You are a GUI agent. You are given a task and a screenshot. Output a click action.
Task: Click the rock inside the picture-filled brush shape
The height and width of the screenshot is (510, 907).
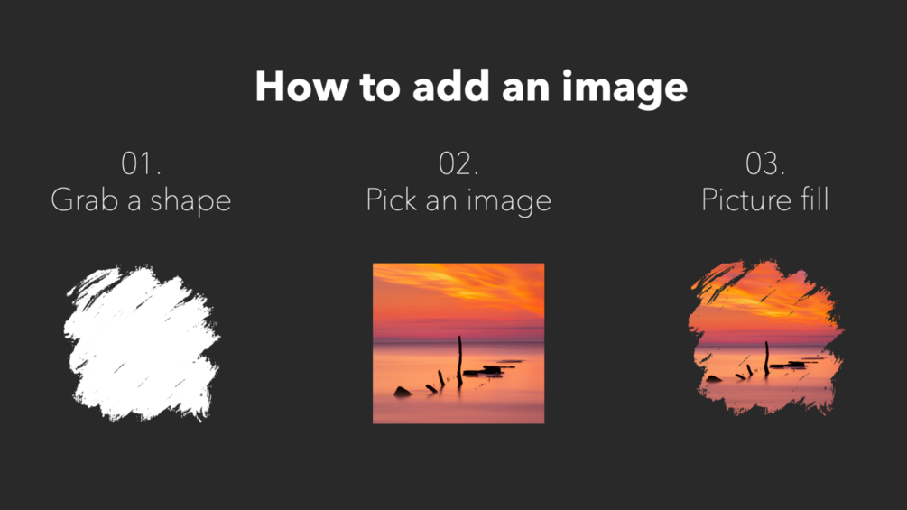click(x=714, y=379)
